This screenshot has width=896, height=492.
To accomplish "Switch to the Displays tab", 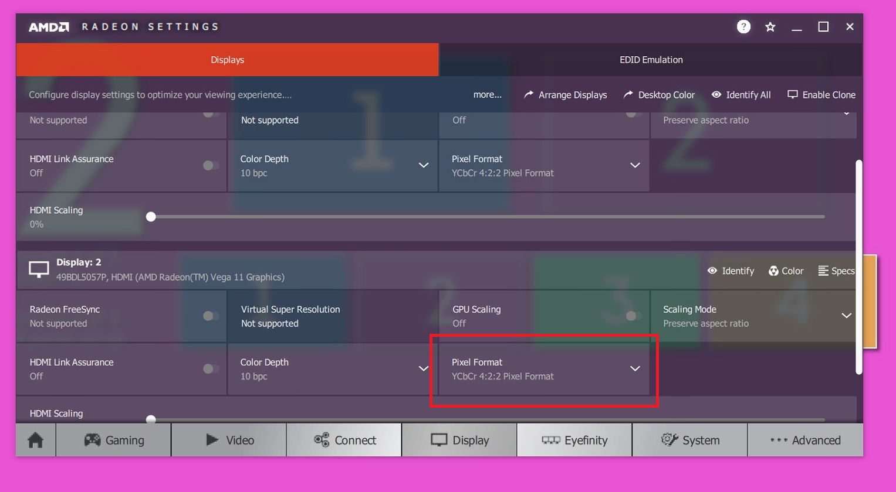I will pos(227,60).
